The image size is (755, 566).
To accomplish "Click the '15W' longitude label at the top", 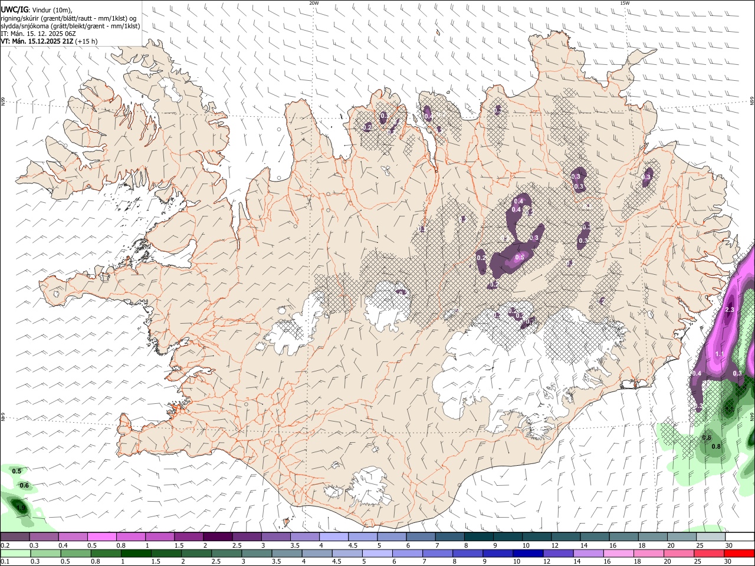I will [625, 3].
